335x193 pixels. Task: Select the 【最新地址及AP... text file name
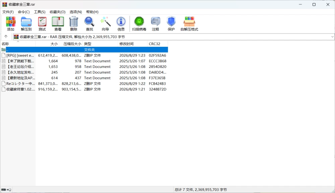(20, 78)
